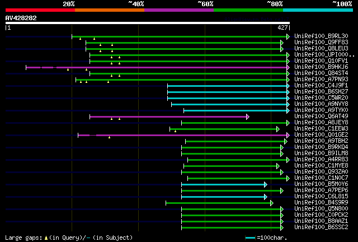Open hit UniRef100_Q9FF83
358x242 pixels.
321,43
